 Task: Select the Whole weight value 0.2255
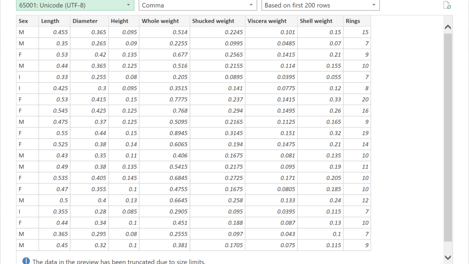[164, 43]
